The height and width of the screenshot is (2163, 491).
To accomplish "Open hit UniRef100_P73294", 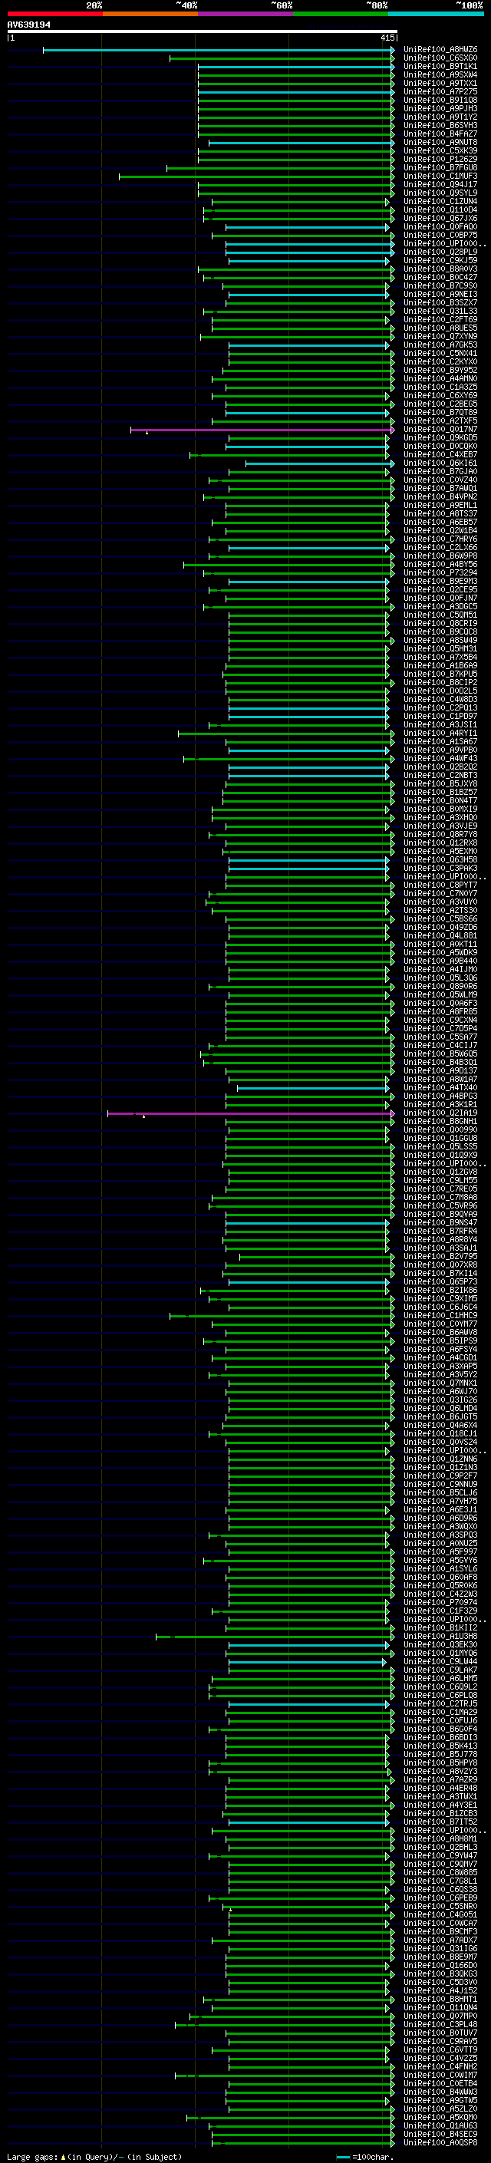I will [x=440, y=573].
